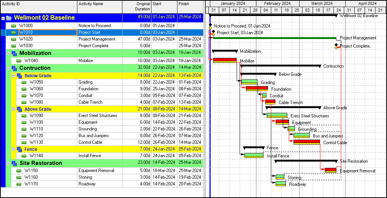Click the activity icon for W1000
The image size is (387, 198).
pyautogui.click(x=13, y=26)
